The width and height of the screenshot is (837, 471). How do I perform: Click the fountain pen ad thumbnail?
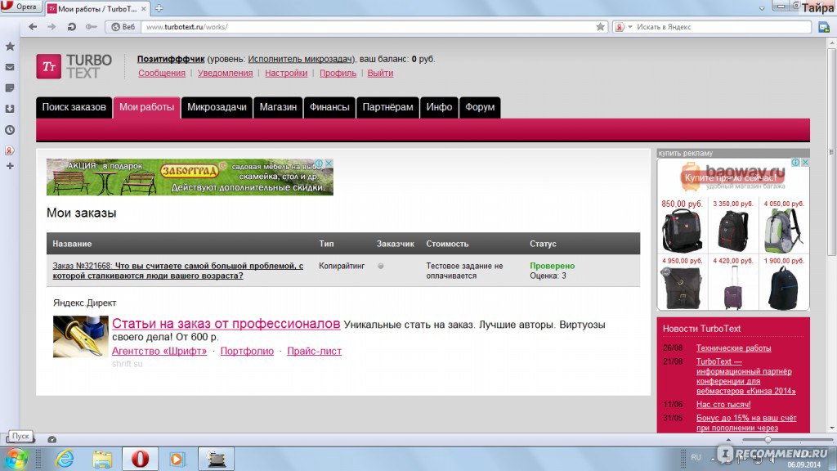pyautogui.click(x=81, y=336)
